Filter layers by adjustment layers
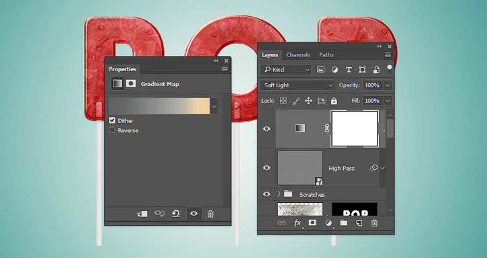 point(335,70)
